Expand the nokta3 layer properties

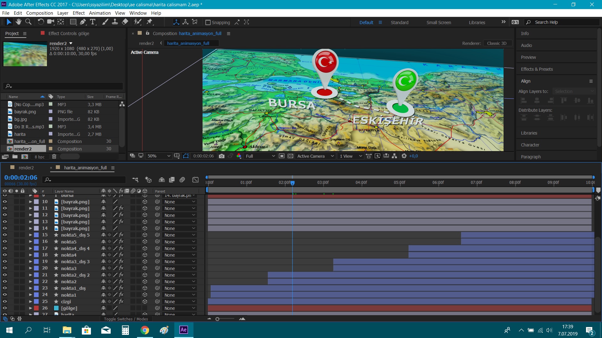click(x=30, y=268)
